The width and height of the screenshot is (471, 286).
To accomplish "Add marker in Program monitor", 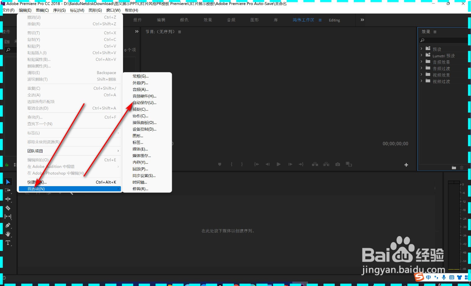I will tap(220, 164).
